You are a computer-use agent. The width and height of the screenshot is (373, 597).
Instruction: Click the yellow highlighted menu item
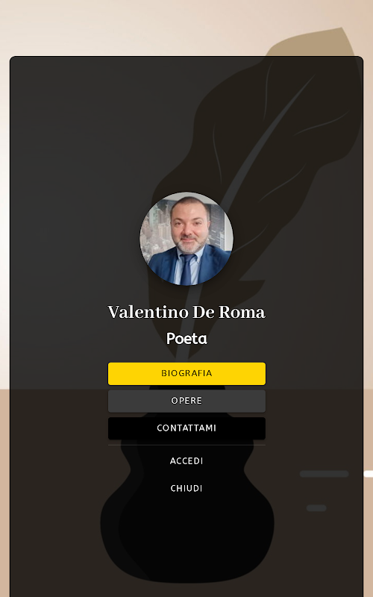click(x=186, y=374)
